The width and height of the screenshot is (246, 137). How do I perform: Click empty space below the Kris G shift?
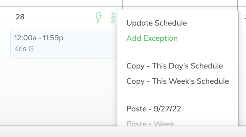click(63, 92)
